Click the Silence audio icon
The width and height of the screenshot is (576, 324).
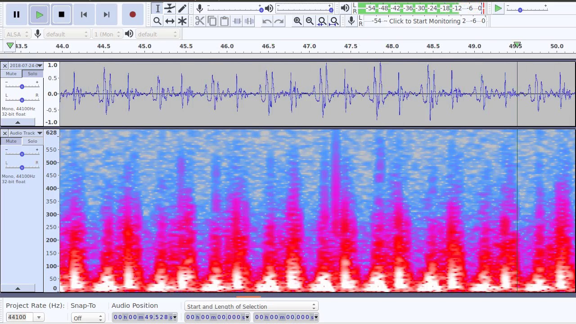[249, 21]
